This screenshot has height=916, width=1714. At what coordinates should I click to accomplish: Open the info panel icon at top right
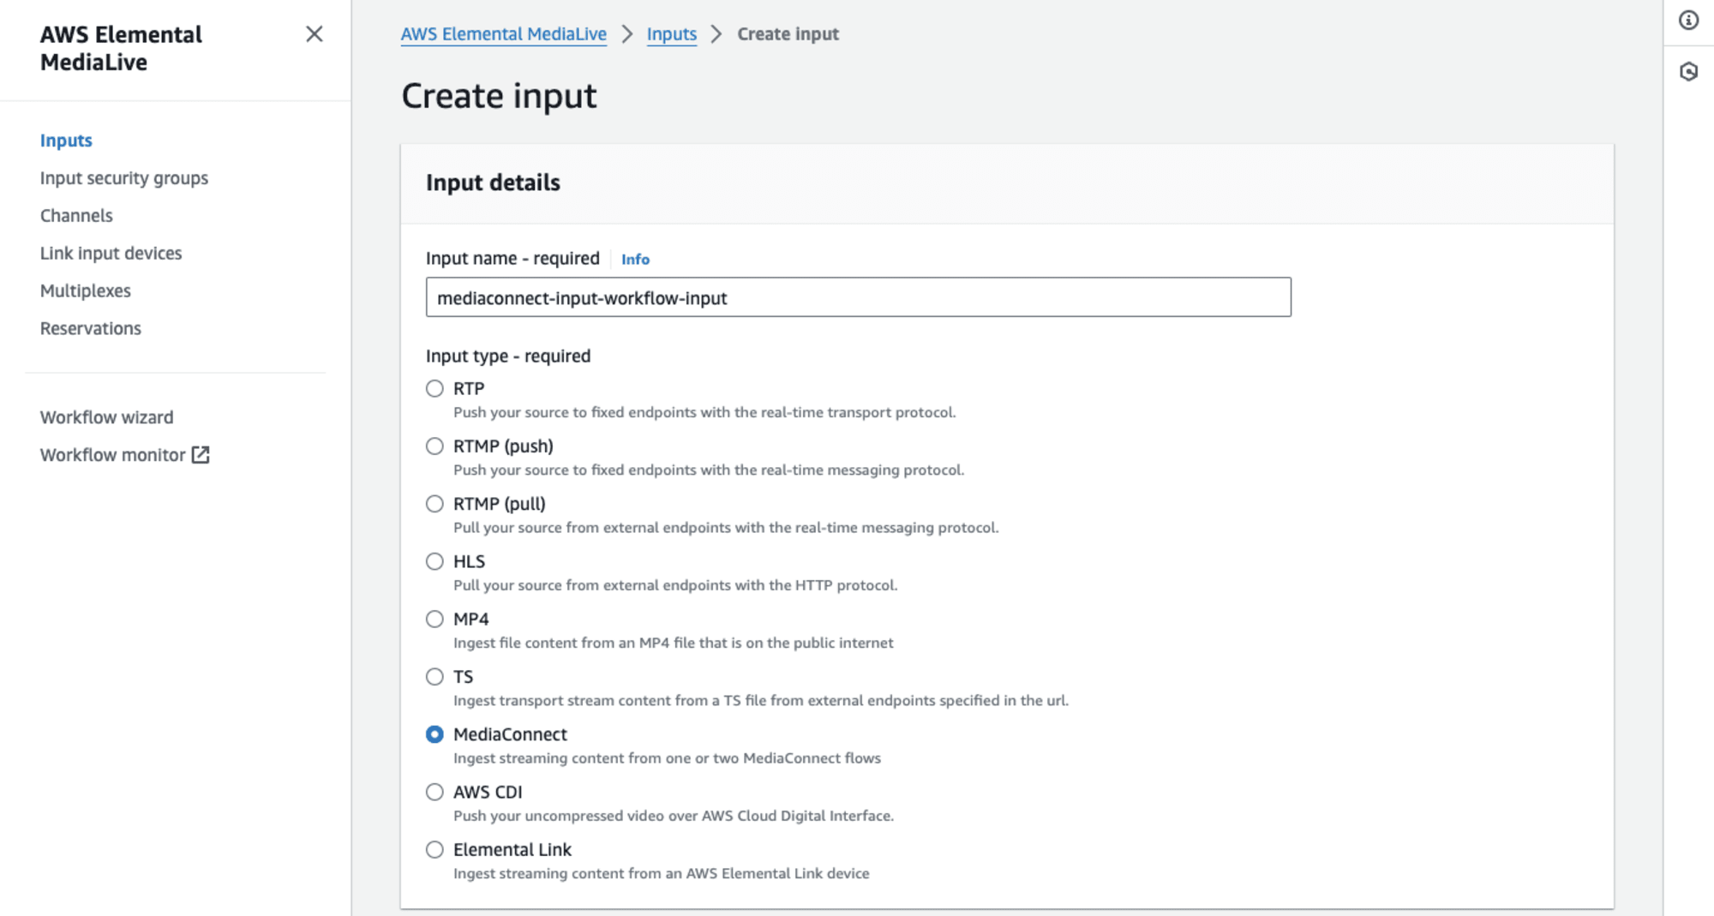pyautogui.click(x=1688, y=21)
